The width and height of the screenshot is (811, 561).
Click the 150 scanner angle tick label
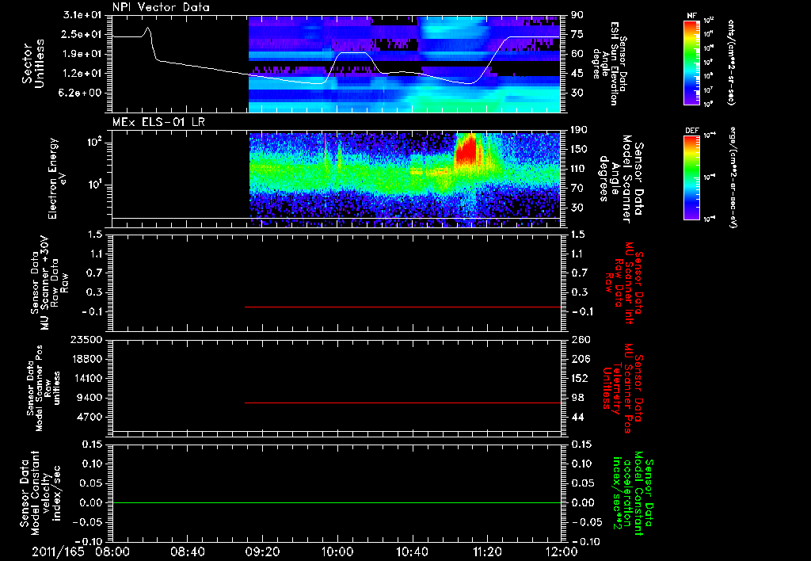[579, 150]
